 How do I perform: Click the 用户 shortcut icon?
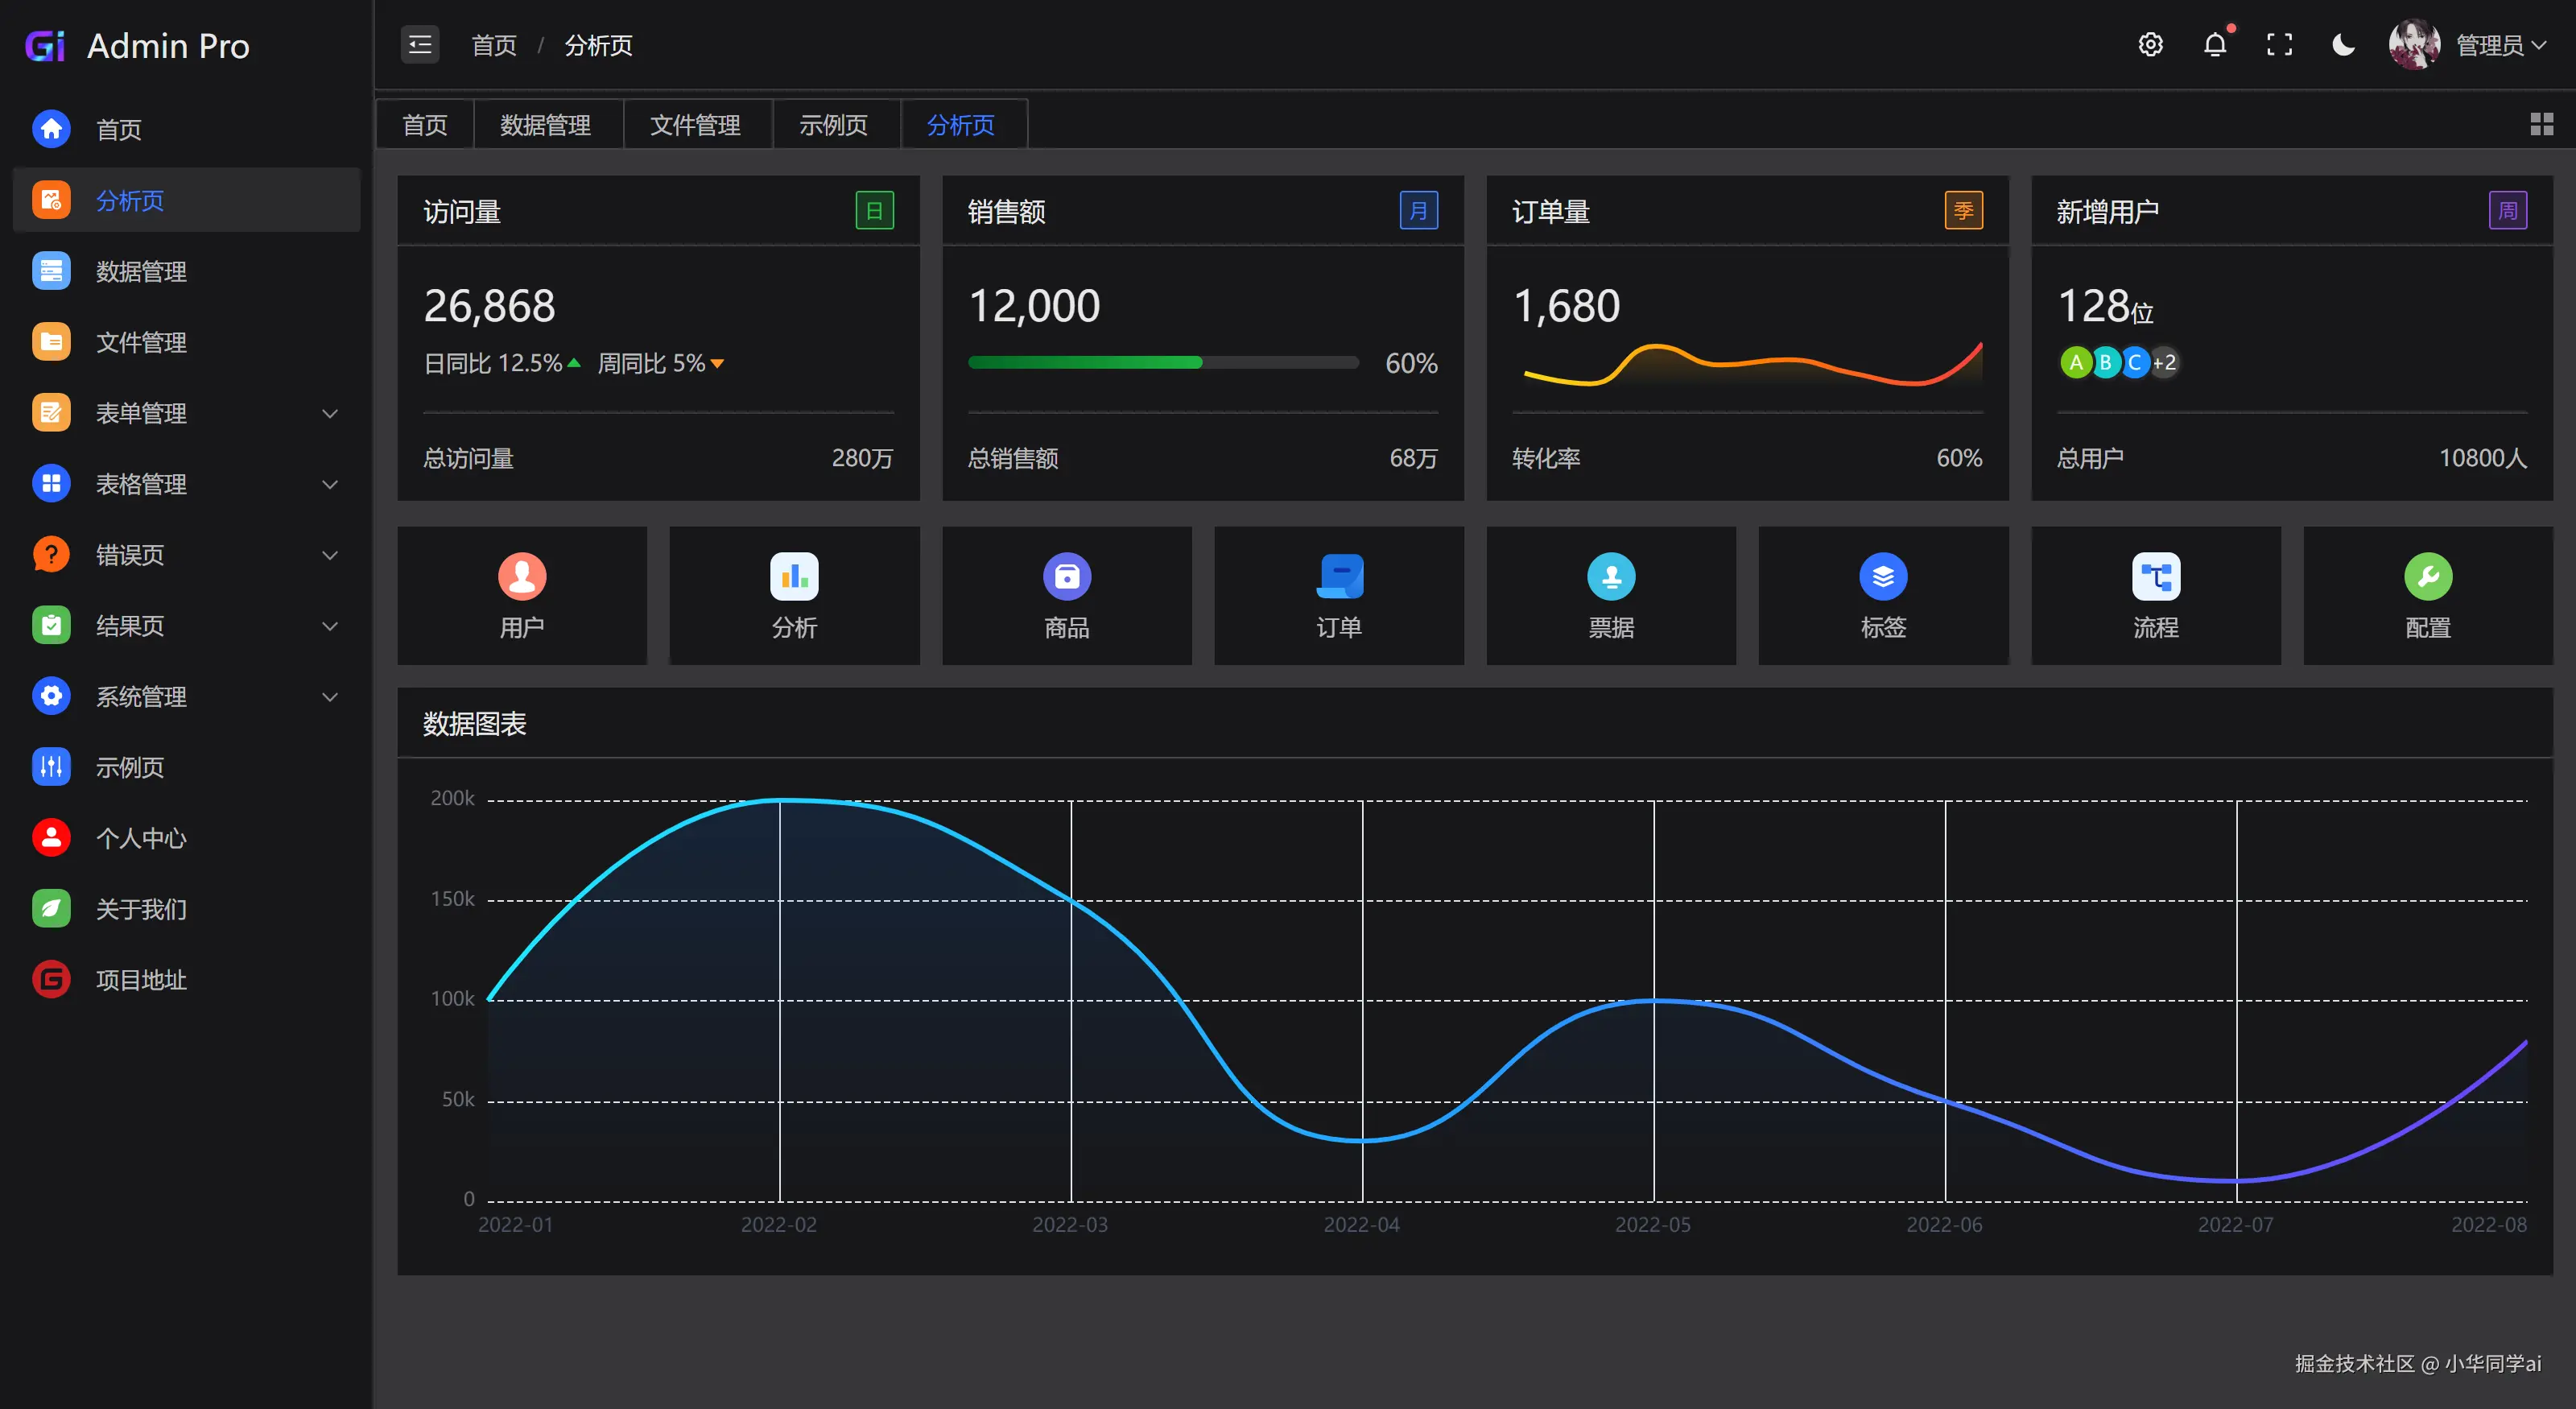[522, 576]
